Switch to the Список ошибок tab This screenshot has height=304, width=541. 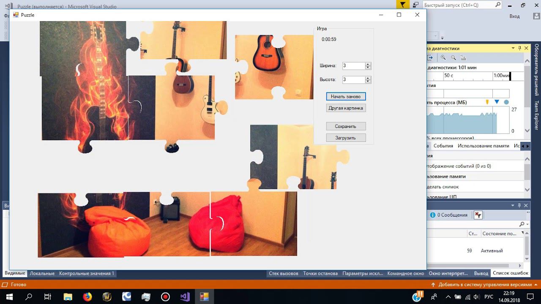(511, 273)
